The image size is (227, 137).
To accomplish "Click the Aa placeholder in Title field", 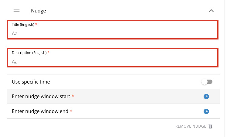I will [15, 33].
